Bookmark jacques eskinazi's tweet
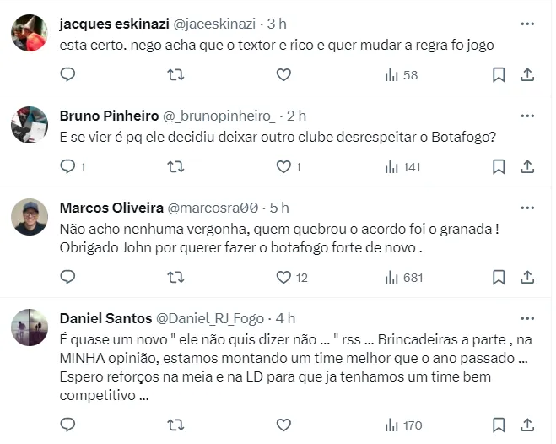This screenshot has height=444, width=556. 499,75
